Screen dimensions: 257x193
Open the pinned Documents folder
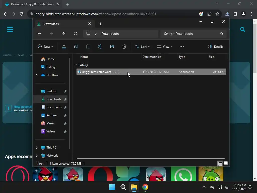54,107
